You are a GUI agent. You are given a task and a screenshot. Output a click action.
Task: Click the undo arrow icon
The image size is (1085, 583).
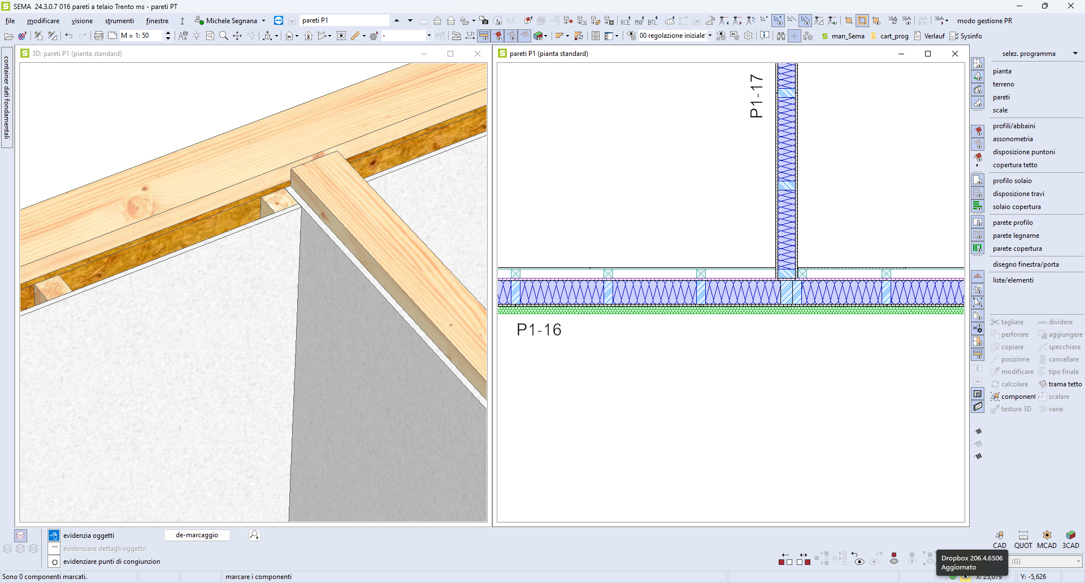coord(69,36)
